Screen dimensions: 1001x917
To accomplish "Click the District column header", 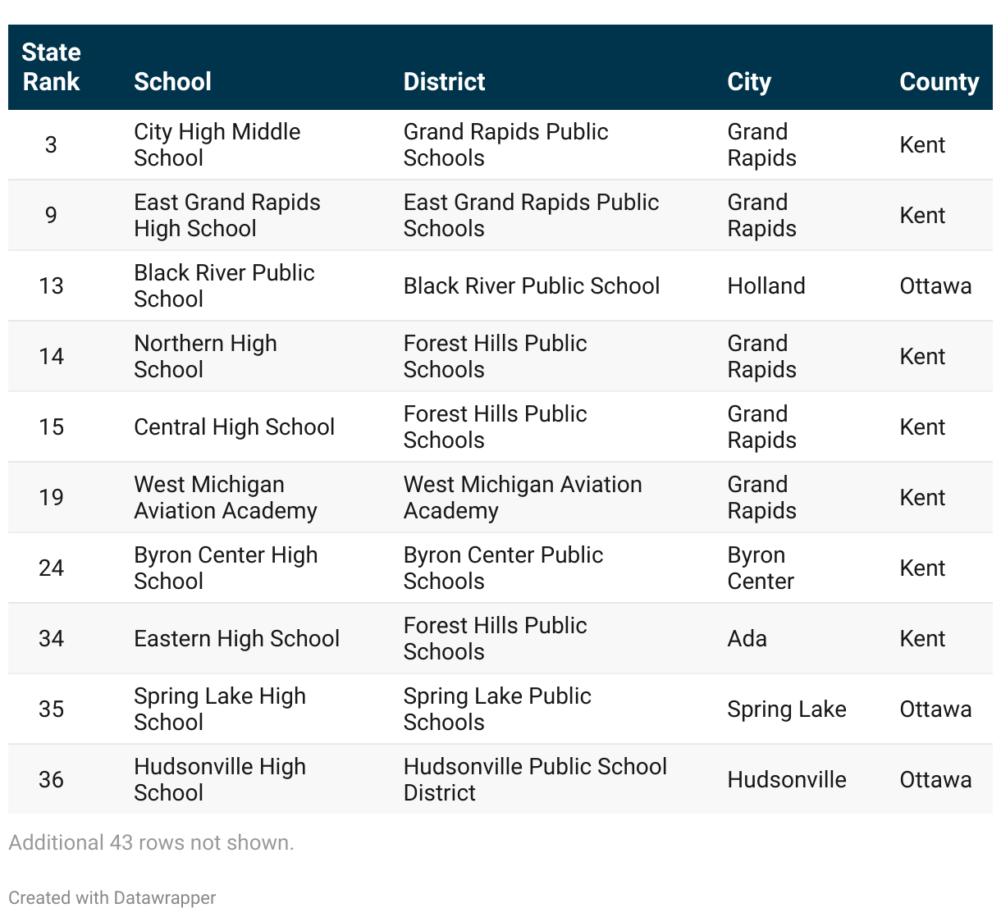I will coord(444,82).
